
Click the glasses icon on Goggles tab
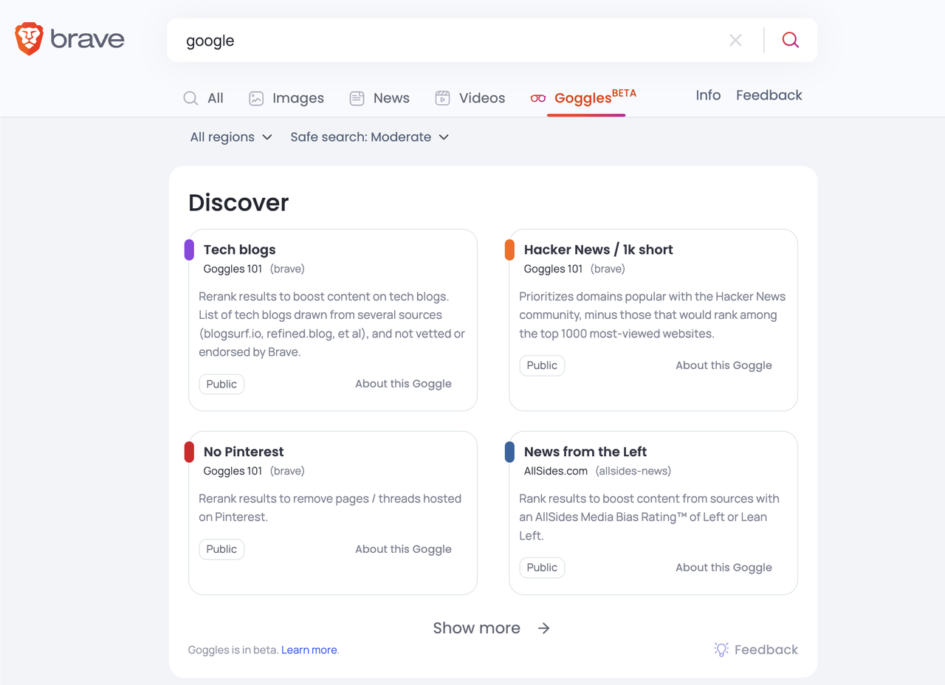(538, 98)
